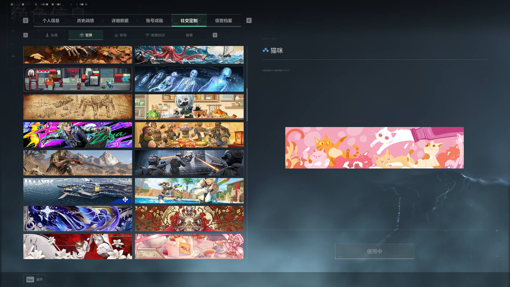This screenshot has height=287, width=510.
Task: Click the blue rarity diamond icon beside 猫咪
Action: click(265, 50)
